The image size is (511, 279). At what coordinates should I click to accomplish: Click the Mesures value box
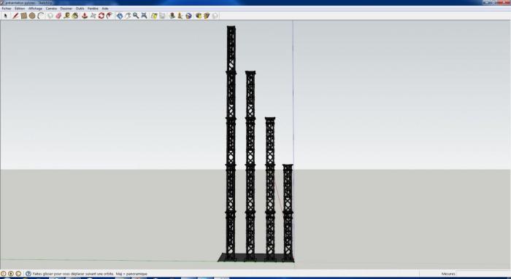(x=483, y=274)
